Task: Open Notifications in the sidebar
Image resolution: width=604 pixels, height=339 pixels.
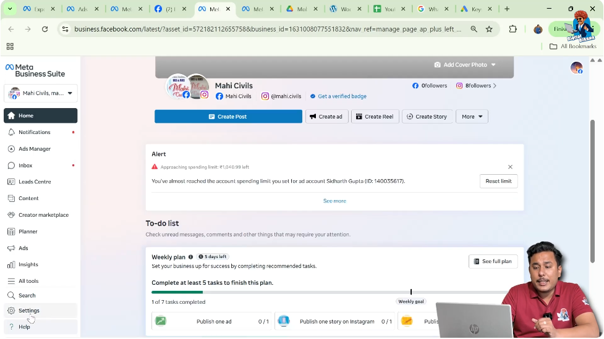Action: (40, 132)
